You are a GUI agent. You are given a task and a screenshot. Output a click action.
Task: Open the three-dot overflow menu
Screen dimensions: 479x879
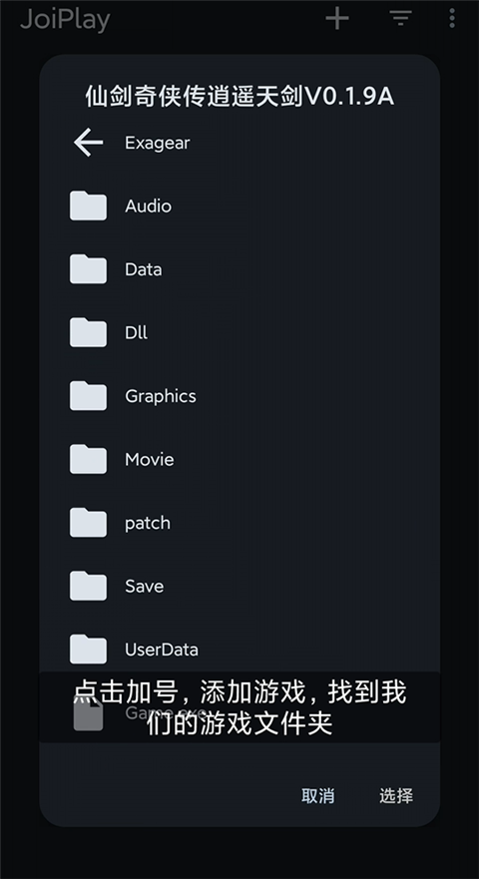[x=452, y=19]
